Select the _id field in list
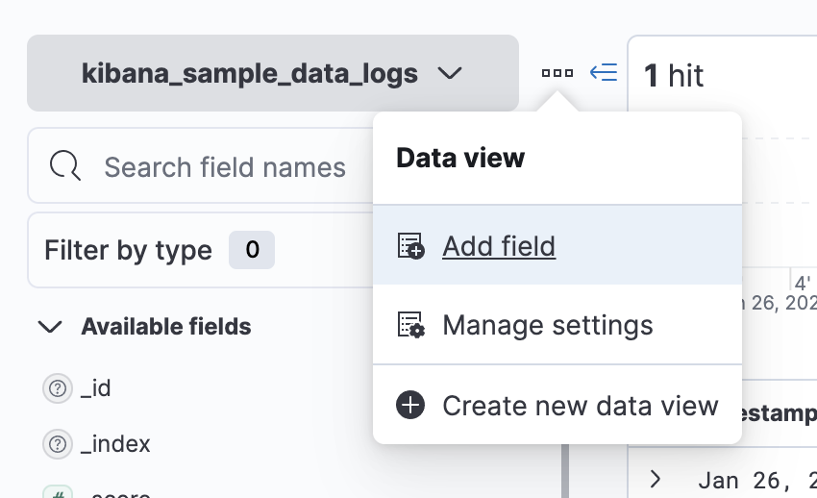 [x=96, y=388]
